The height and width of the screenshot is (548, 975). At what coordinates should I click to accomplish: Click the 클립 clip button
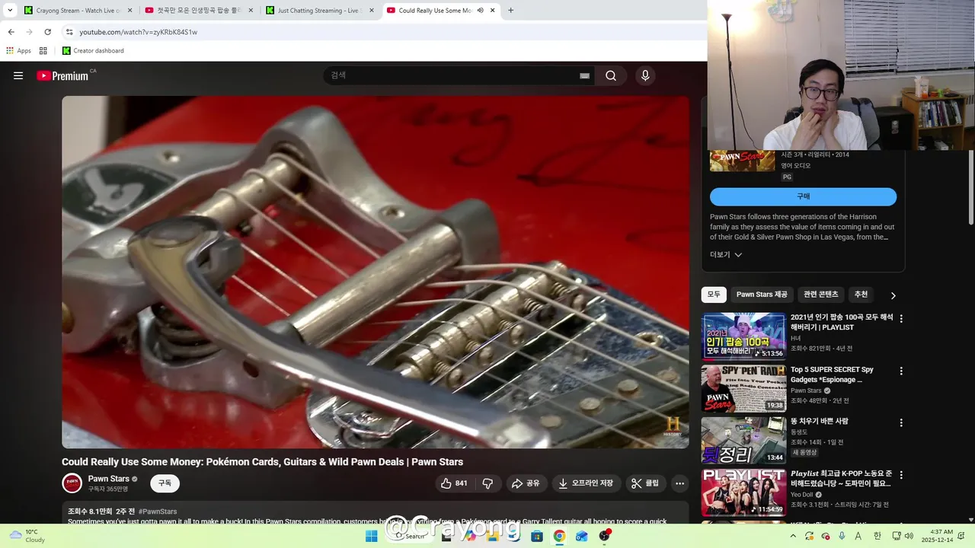coord(645,483)
